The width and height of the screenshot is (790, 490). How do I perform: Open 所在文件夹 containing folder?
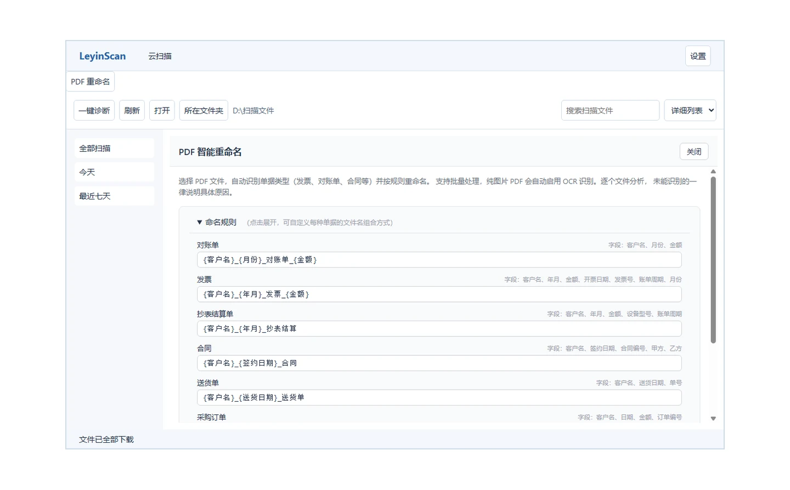204,110
